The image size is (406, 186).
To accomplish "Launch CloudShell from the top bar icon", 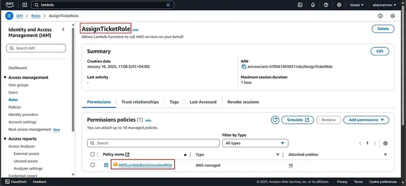I will 300,5.
